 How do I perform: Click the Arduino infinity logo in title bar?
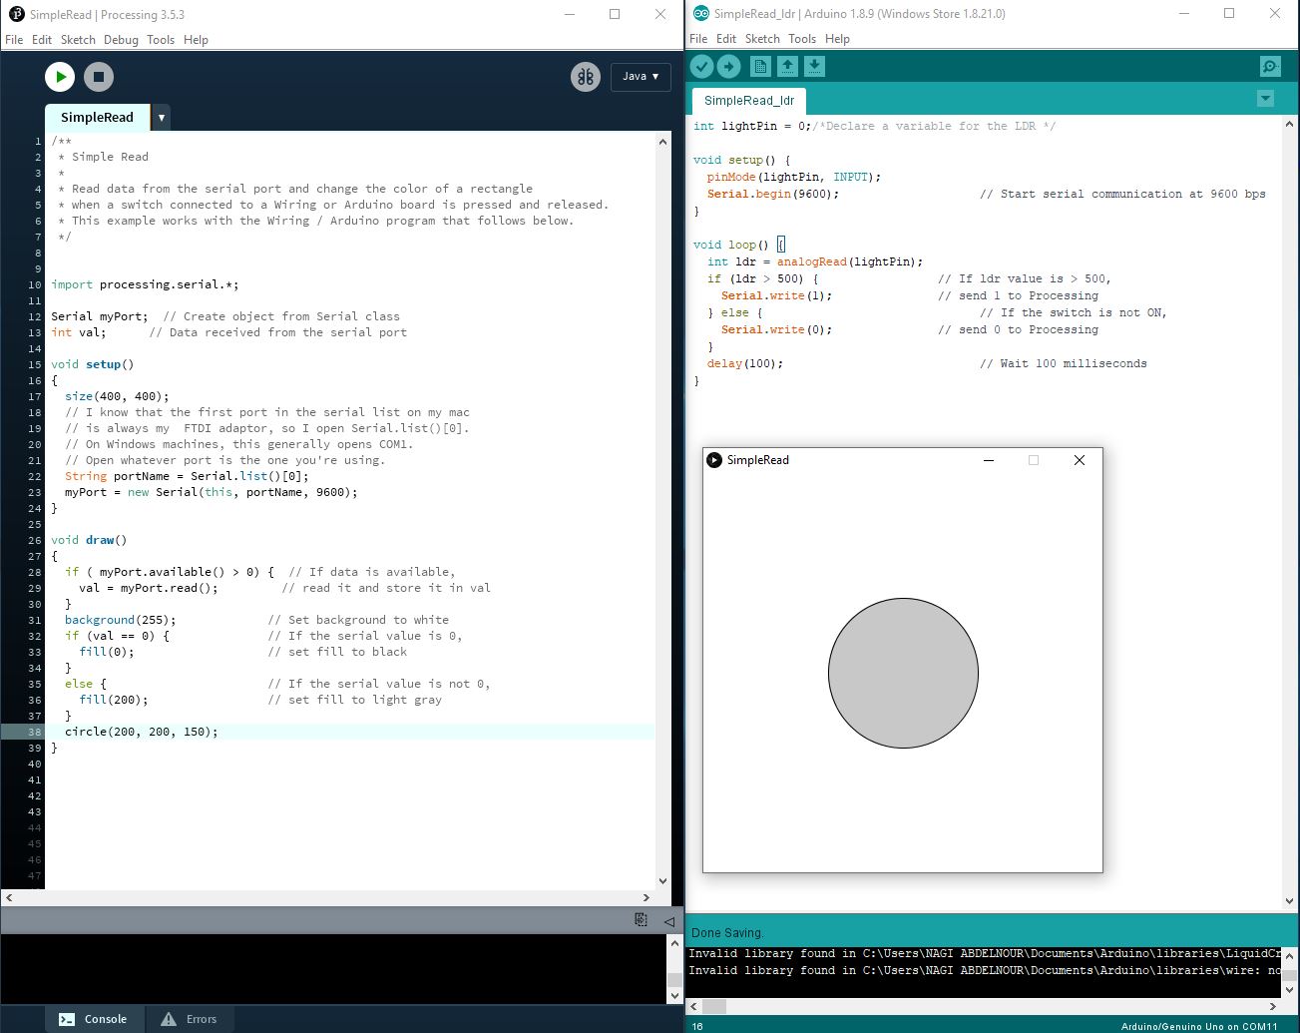click(x=700, y=14)
